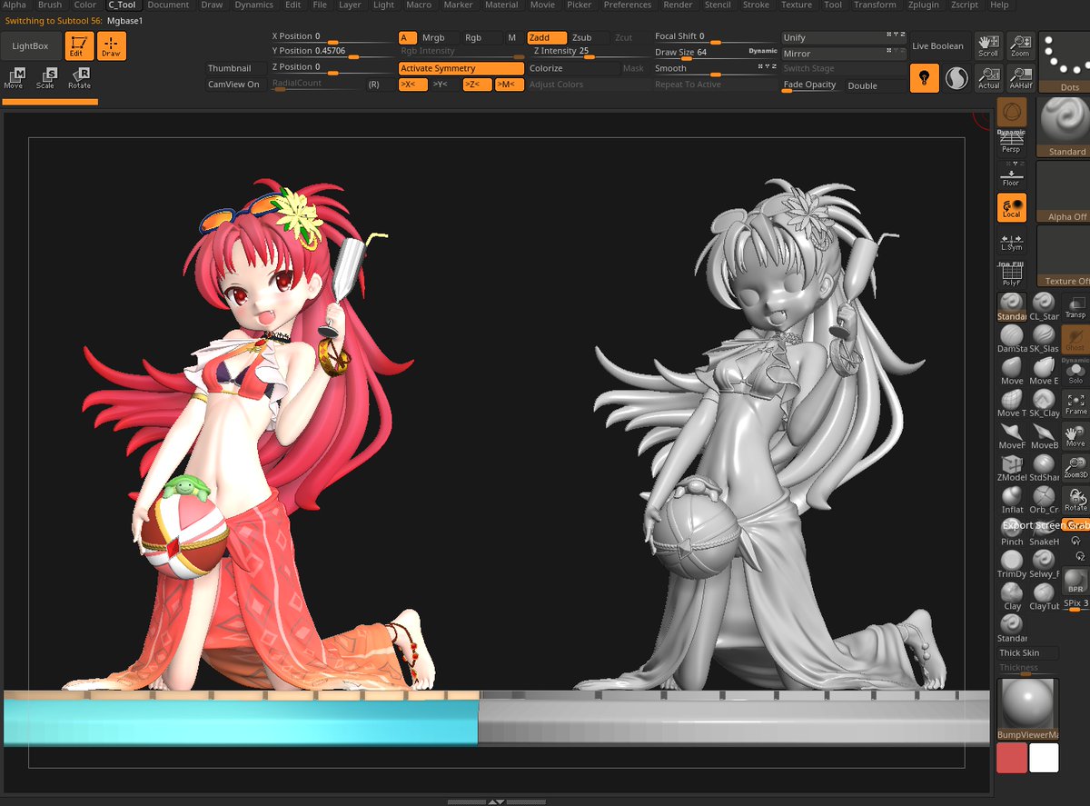Select the Scale transpose tool

click(x=45, y=78)
